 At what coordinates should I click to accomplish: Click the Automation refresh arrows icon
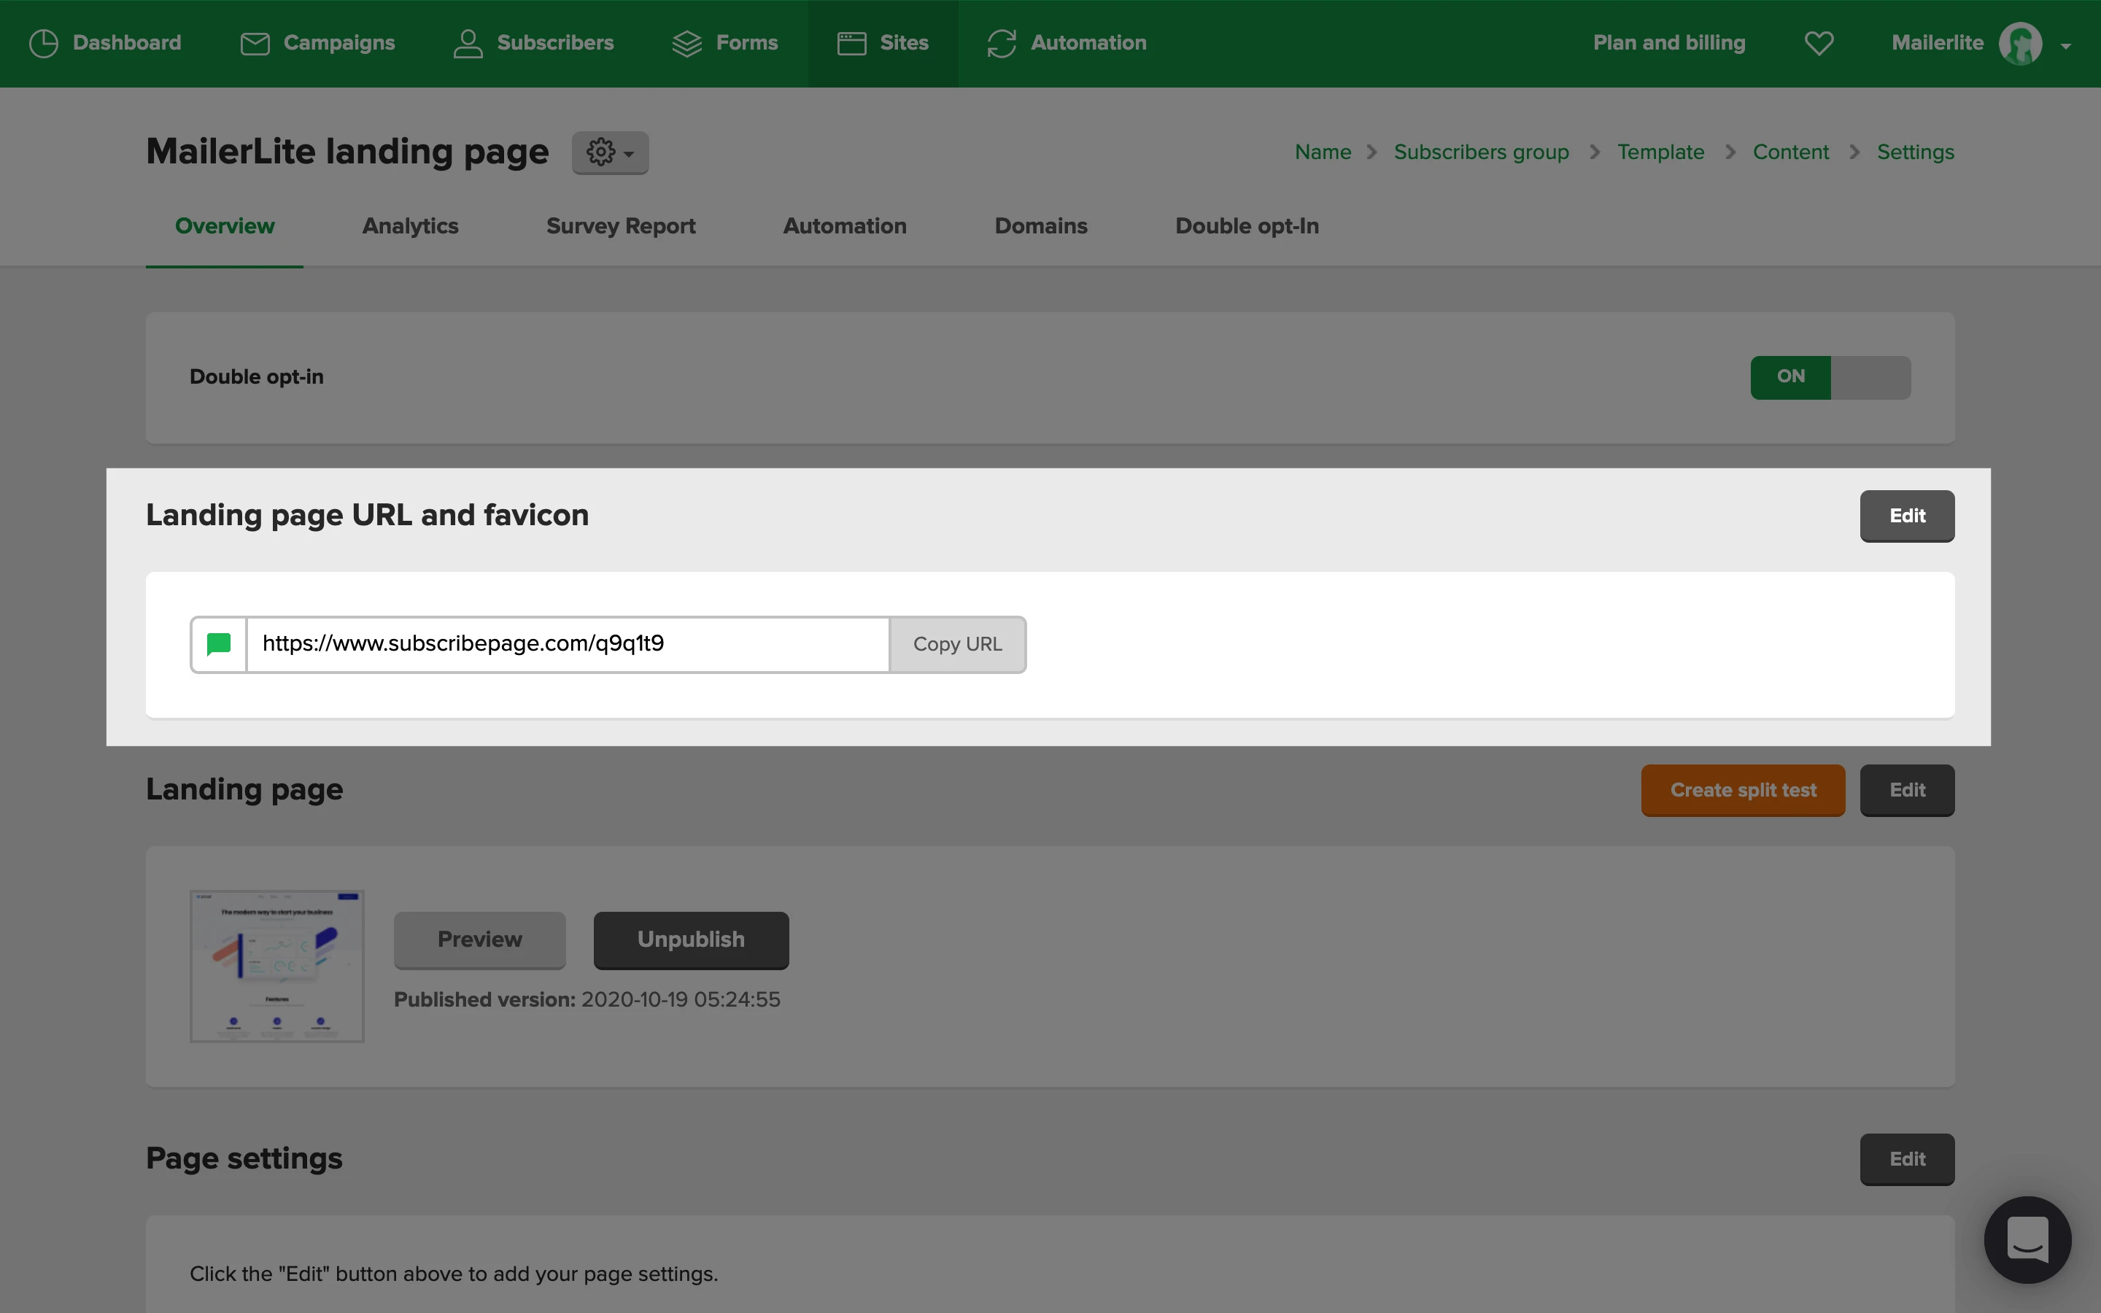pyautogui.click(x=1001, y=44)
